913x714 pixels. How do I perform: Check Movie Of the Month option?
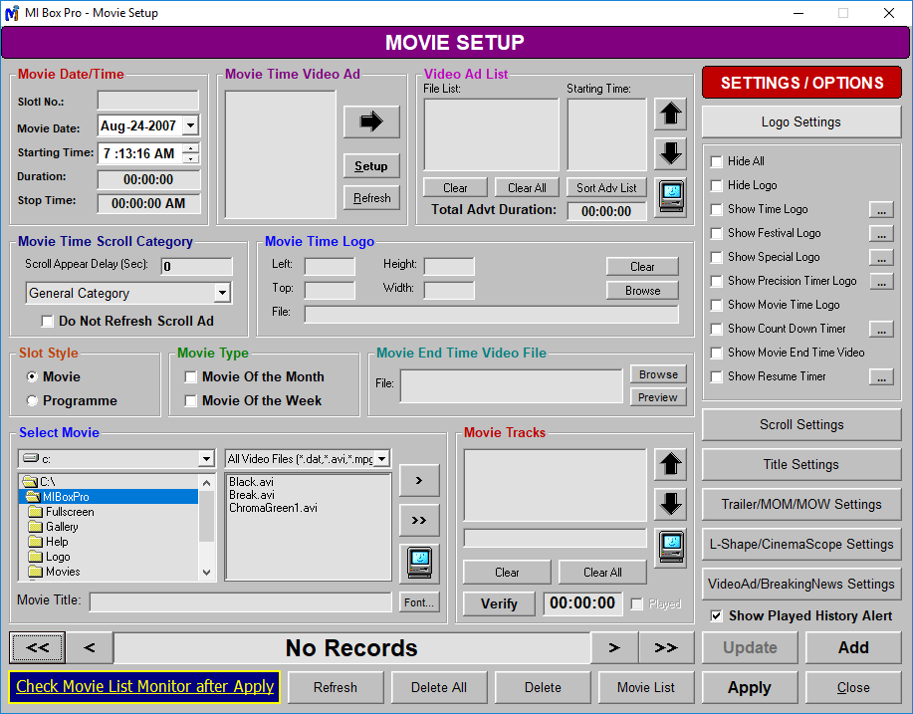point(191,377)
